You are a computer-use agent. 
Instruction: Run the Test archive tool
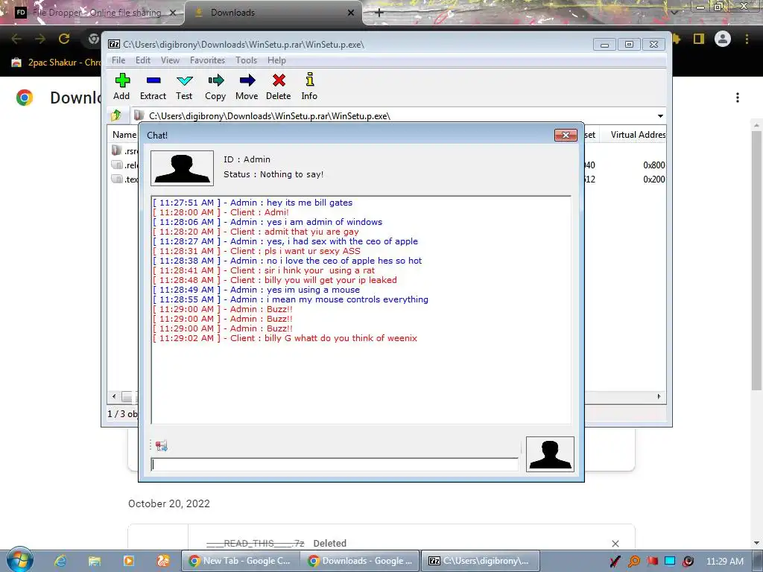point(184,86)
